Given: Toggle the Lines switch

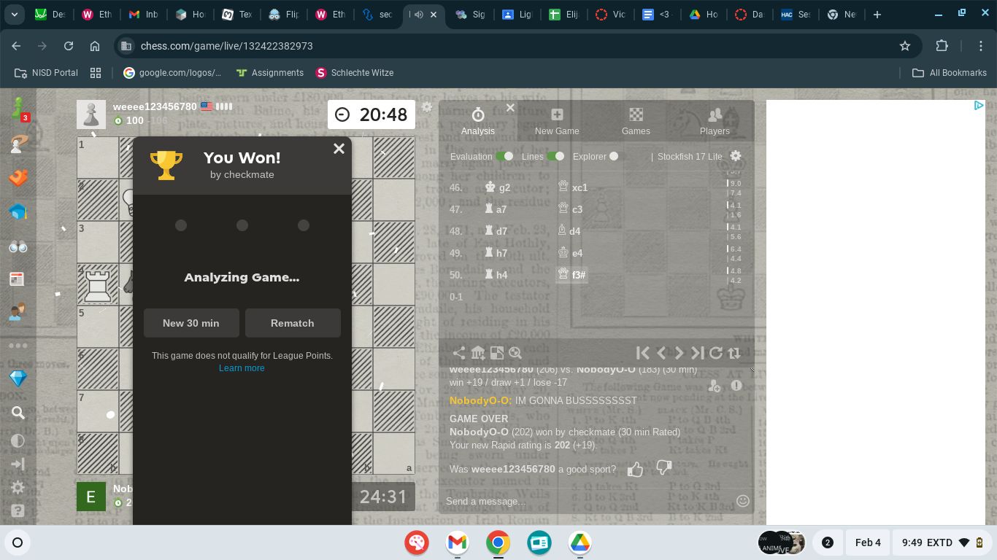Looking at the screenshot, I should (555, 156).
